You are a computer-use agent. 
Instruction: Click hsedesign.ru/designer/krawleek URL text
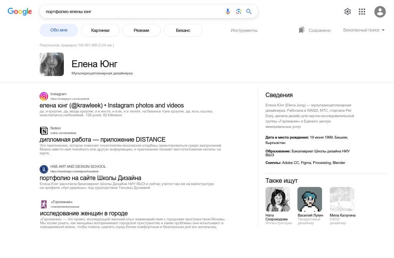coord(74,172)
